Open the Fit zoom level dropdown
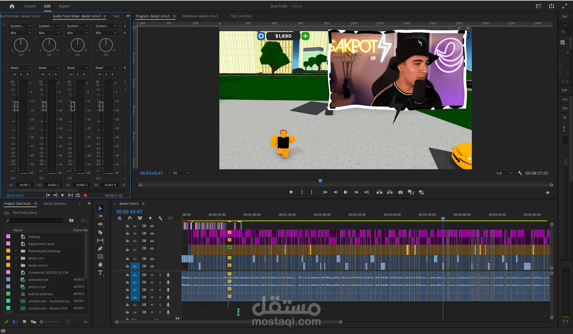 (181, 173)
